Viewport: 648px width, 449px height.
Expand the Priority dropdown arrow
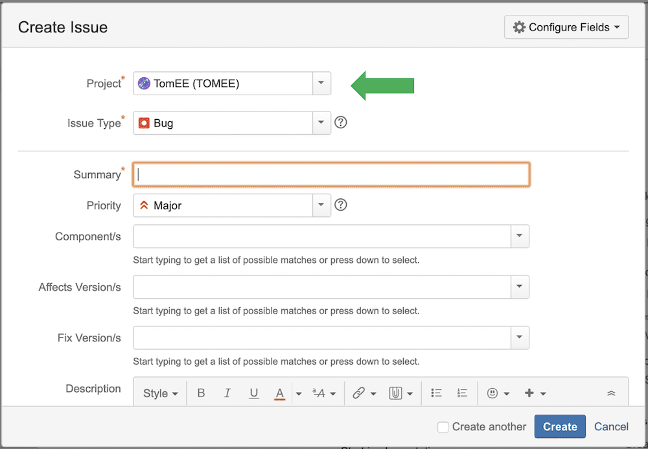321,205
